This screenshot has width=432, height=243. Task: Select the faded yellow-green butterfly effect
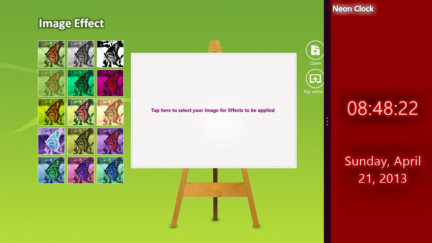pos(51,83)
